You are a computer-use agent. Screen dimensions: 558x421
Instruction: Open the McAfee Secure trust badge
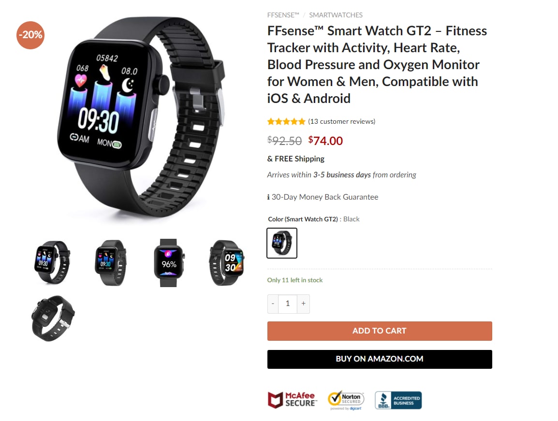coord(292,400)
